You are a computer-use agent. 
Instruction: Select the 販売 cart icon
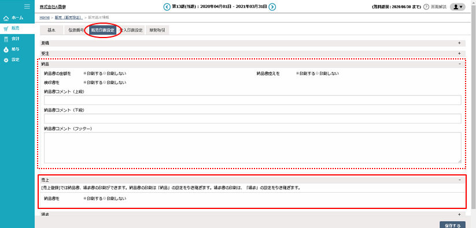pyautogui.click(x=6, y=29)
